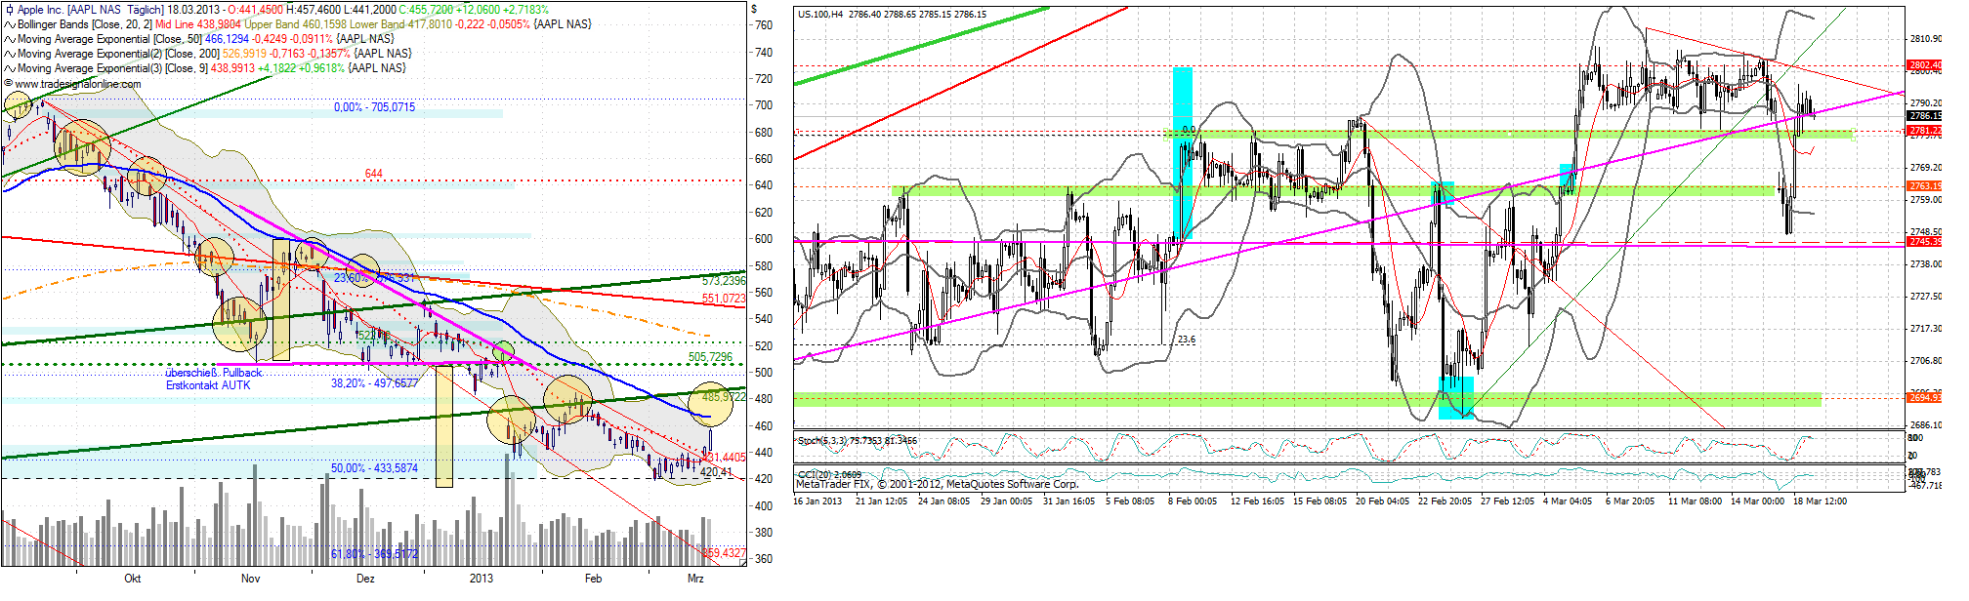The width and height of the screenshot is (1969, 601).
Task: Click the 'US.100,H4' symbol header in MetaTrader chart
Action: pos(820,14)
